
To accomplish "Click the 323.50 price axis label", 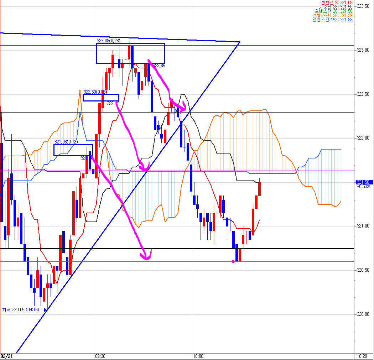I will pos(363,6).
